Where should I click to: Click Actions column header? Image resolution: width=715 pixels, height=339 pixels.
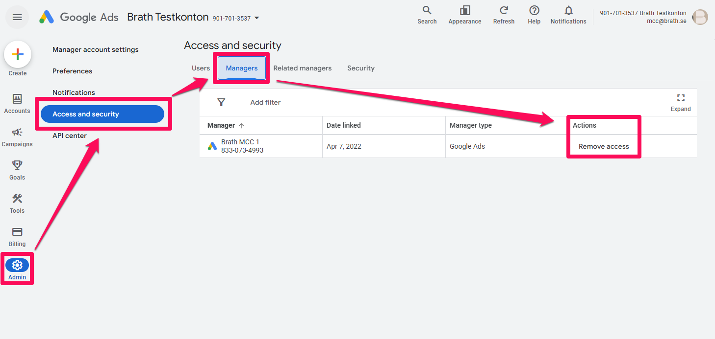pos(585,125)
